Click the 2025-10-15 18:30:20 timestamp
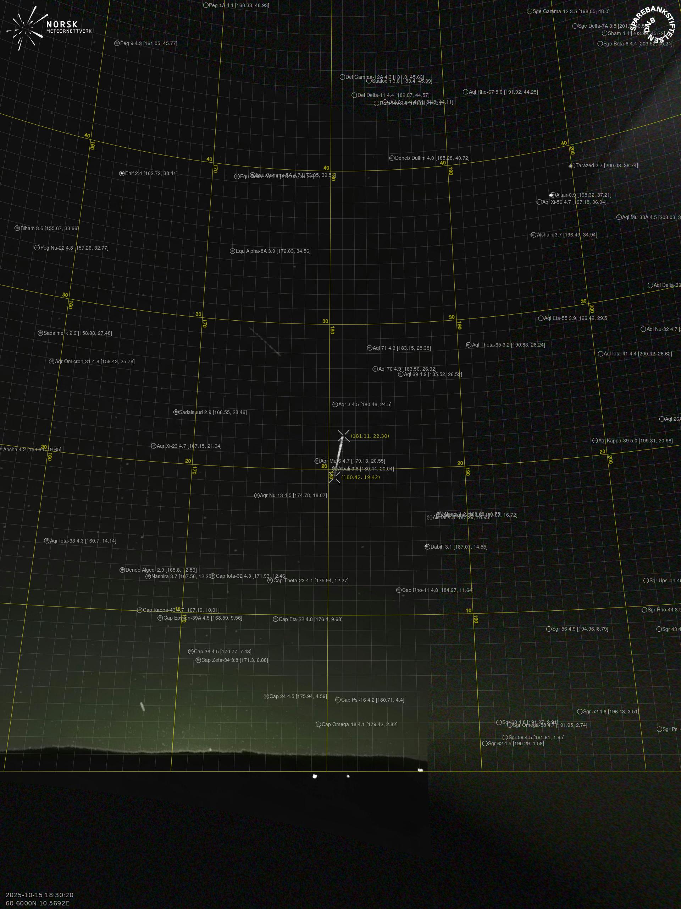 [40, 895]
